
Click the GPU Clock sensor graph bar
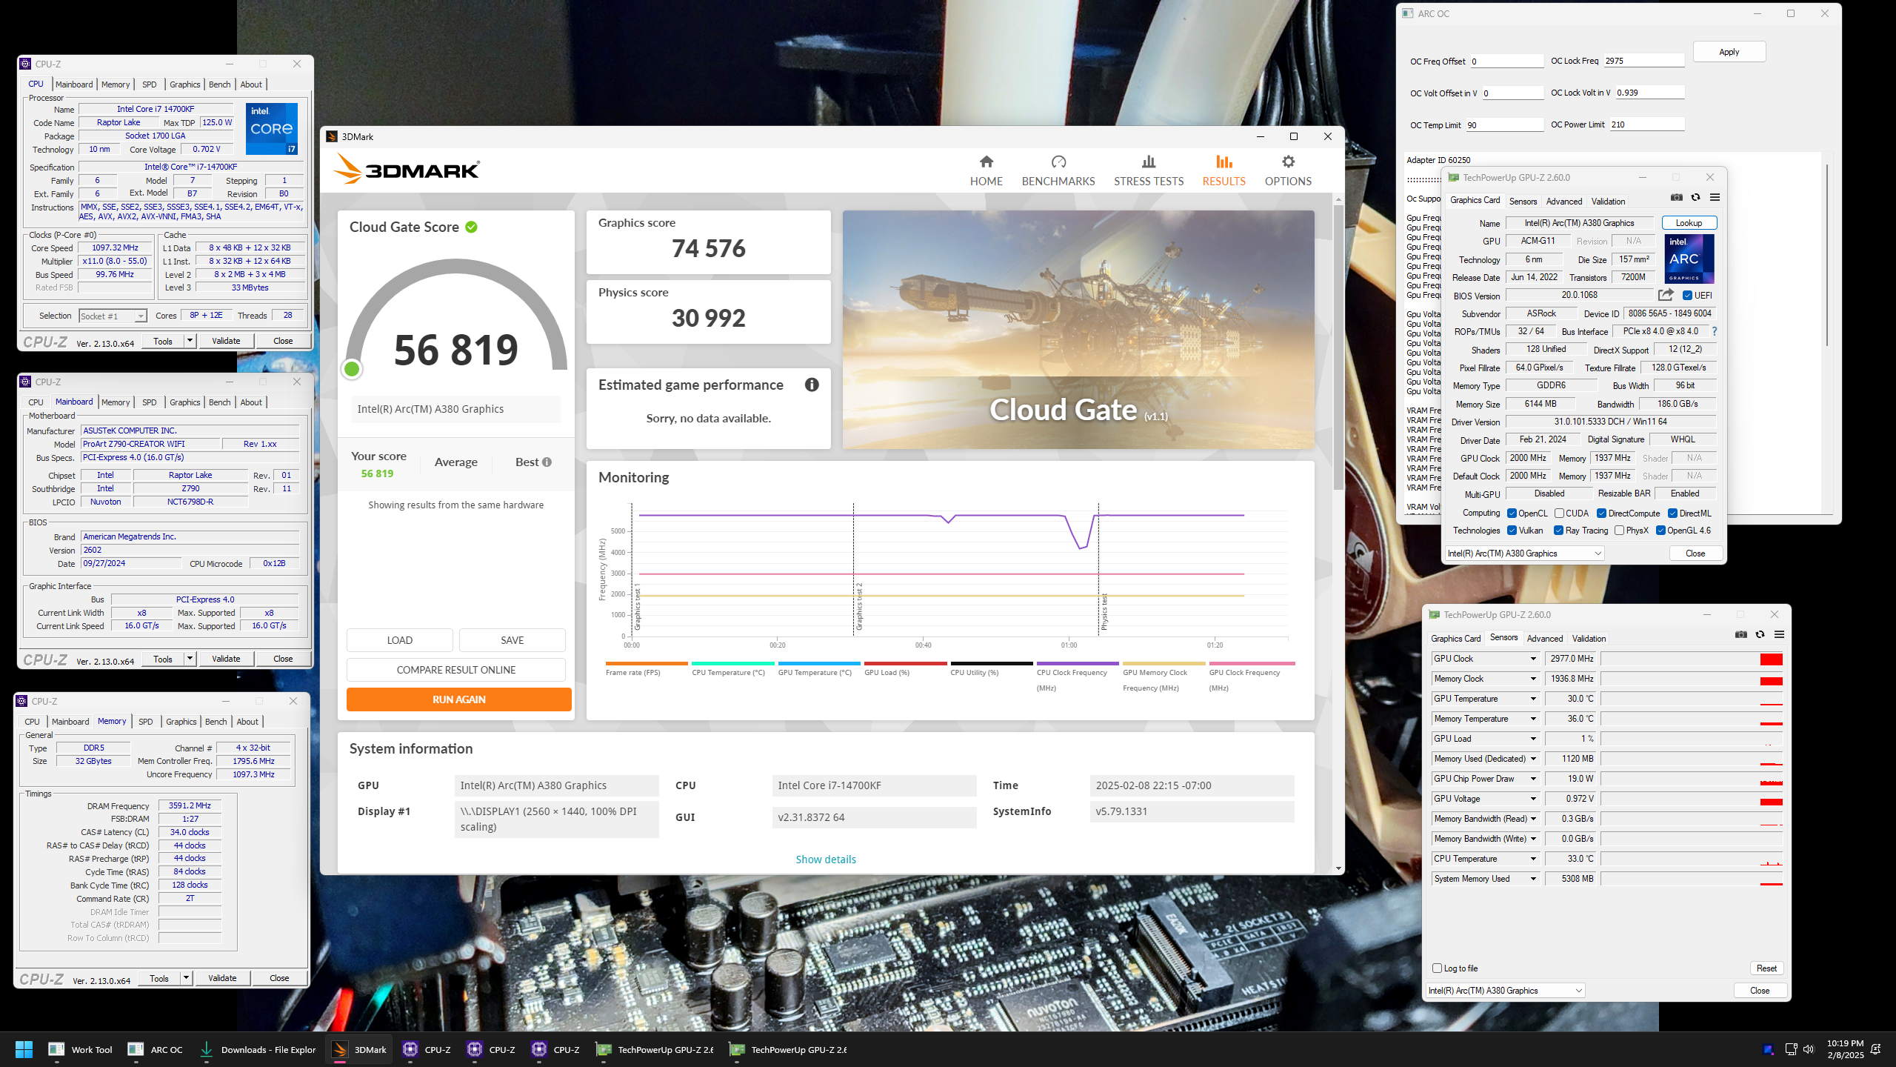(1691, 659)
